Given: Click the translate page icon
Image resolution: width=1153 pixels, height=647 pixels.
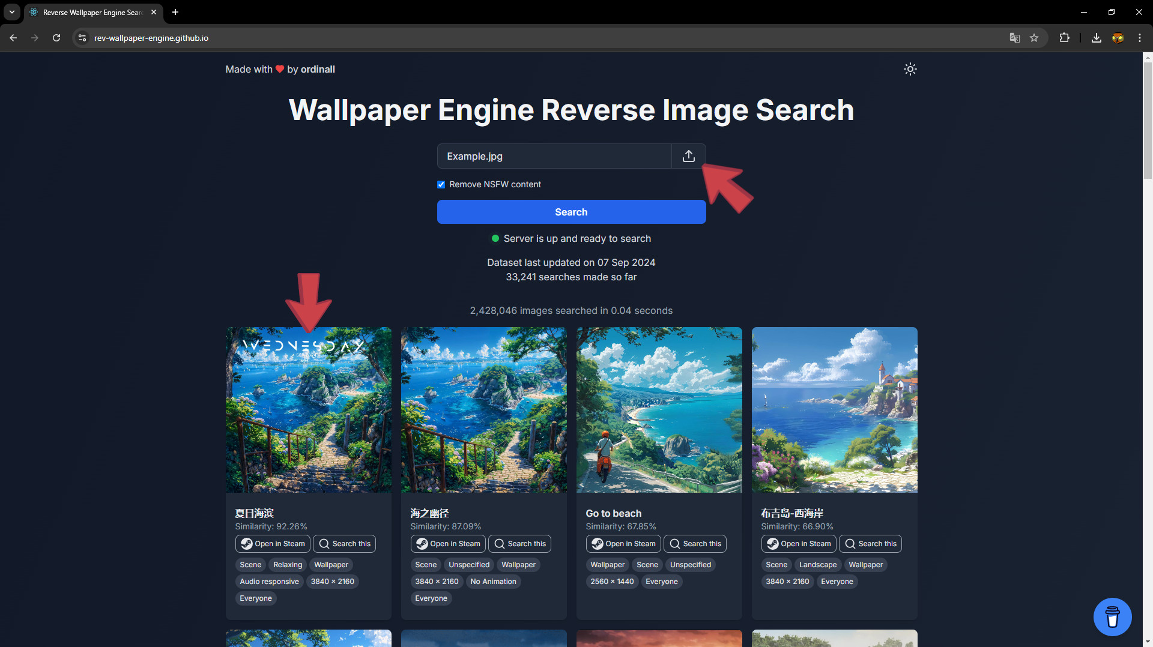Looking at the screenshot, I should [1014, 38].
